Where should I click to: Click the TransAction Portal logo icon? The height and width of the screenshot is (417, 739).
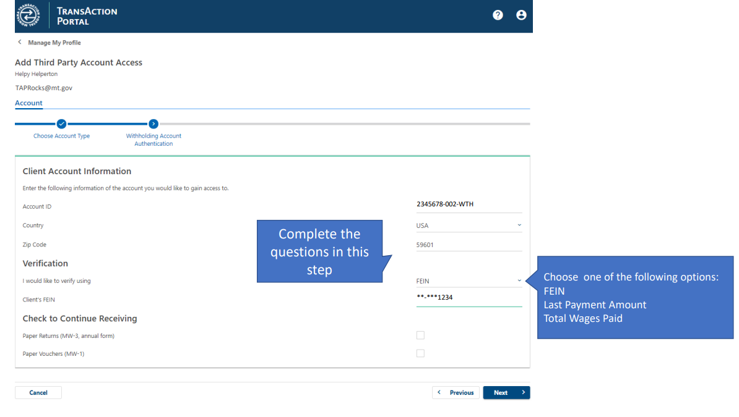(x=28, y=16)
